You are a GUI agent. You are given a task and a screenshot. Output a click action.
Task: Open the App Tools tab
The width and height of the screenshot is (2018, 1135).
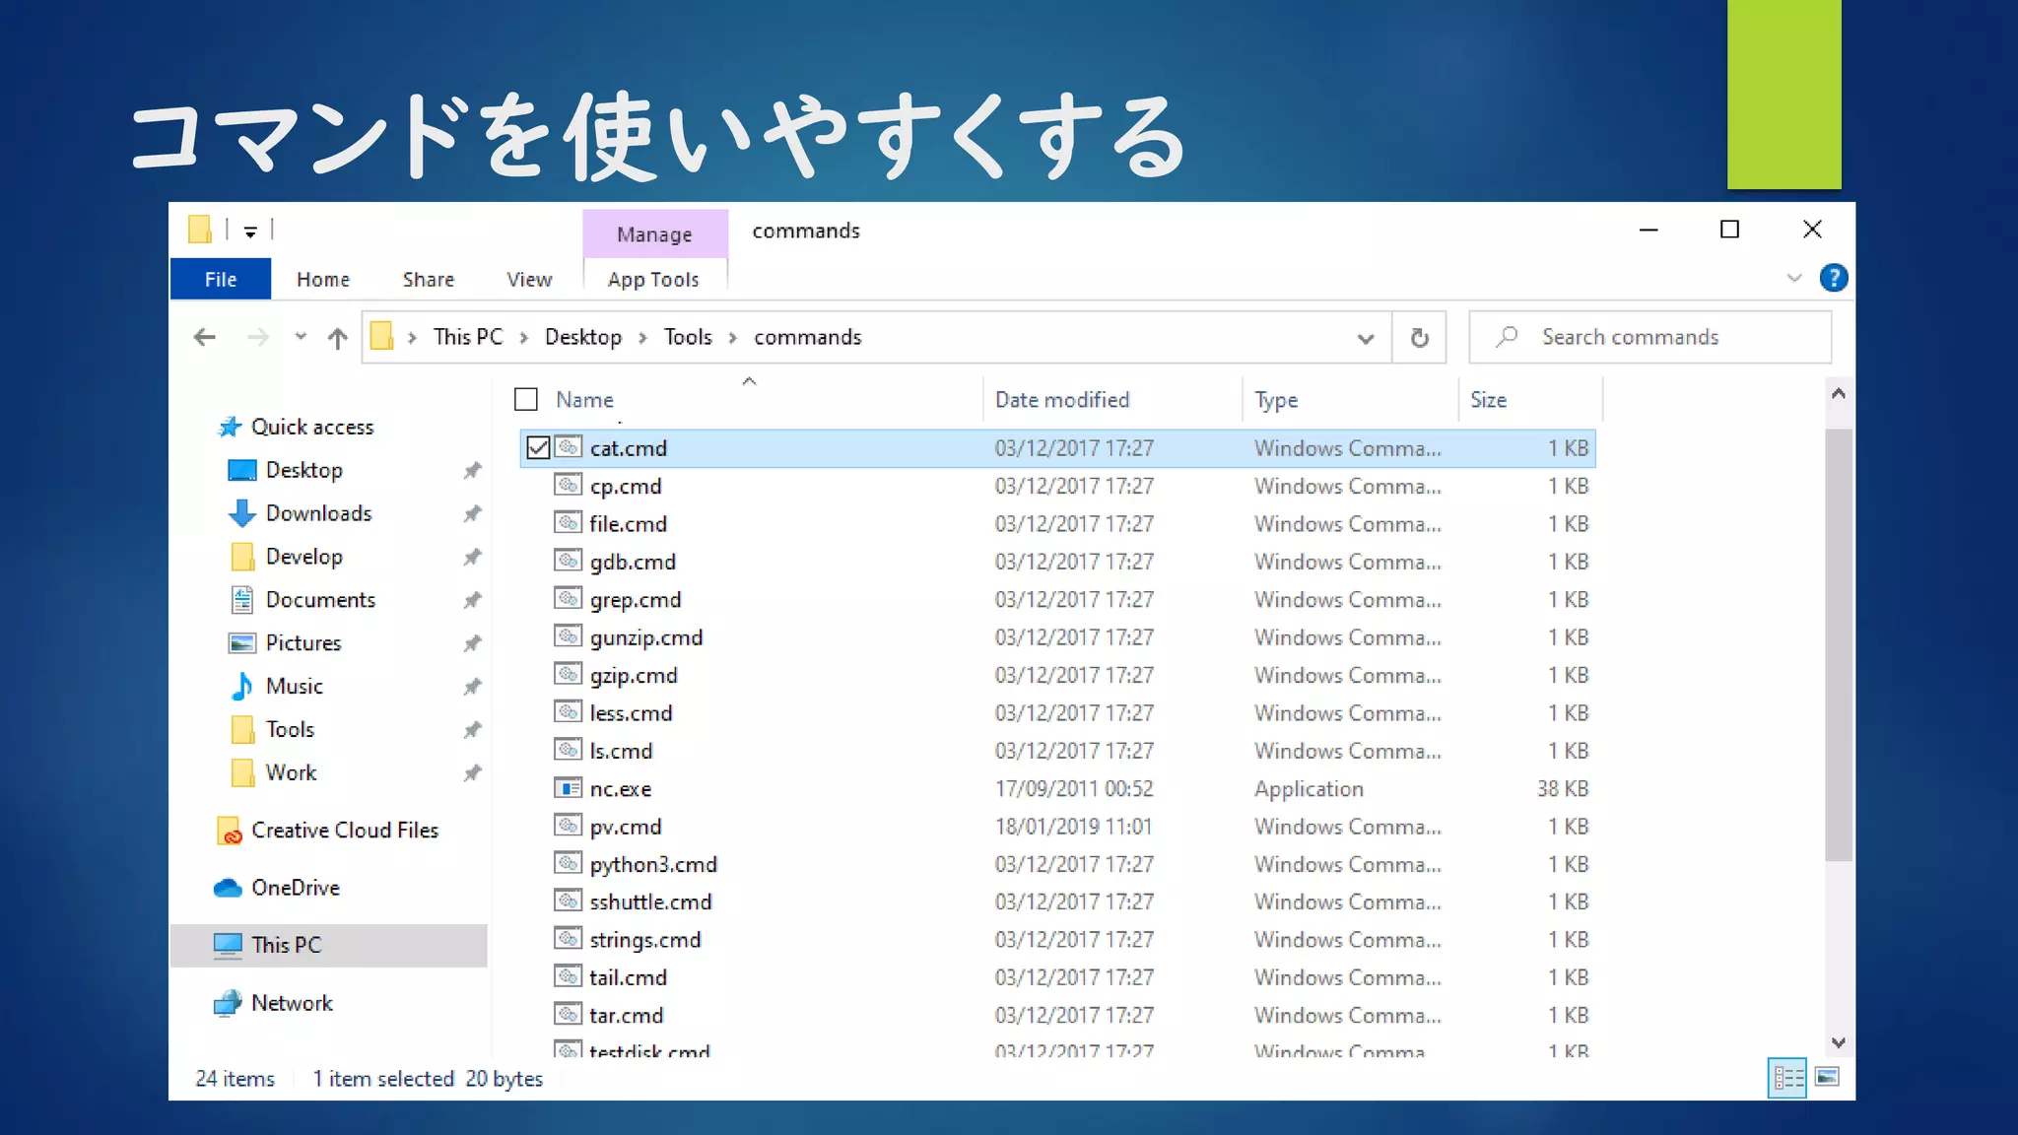(x=654, y=280)
